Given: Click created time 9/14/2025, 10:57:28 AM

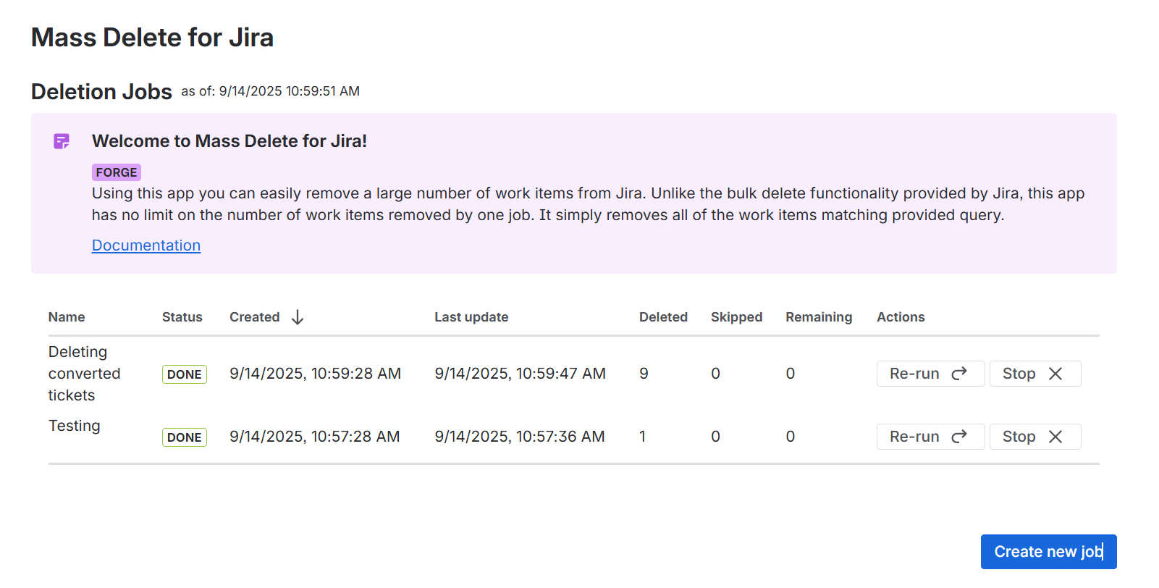Looking at the screenshot, I should click(314, 437).
